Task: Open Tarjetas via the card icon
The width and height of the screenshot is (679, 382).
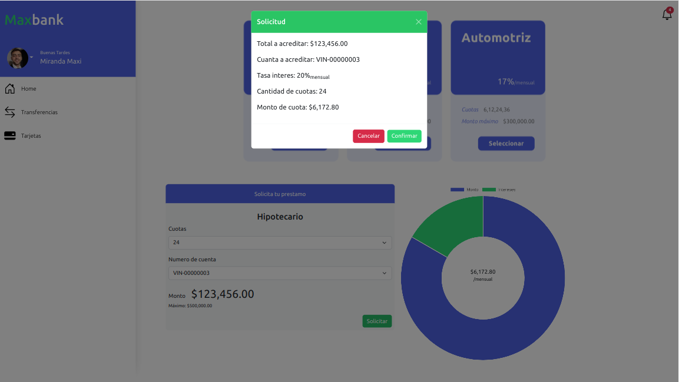Action: click(x=9, y=135)
